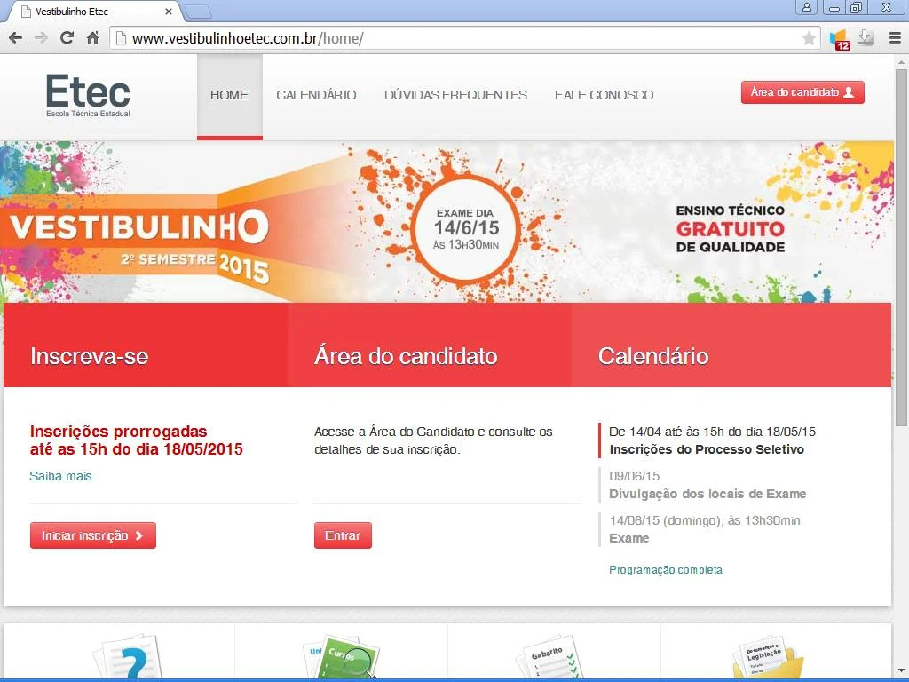Open the Gabarito checklist icon

click(549, 658)
